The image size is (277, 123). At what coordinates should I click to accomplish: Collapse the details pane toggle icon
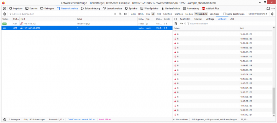(175, 19)
